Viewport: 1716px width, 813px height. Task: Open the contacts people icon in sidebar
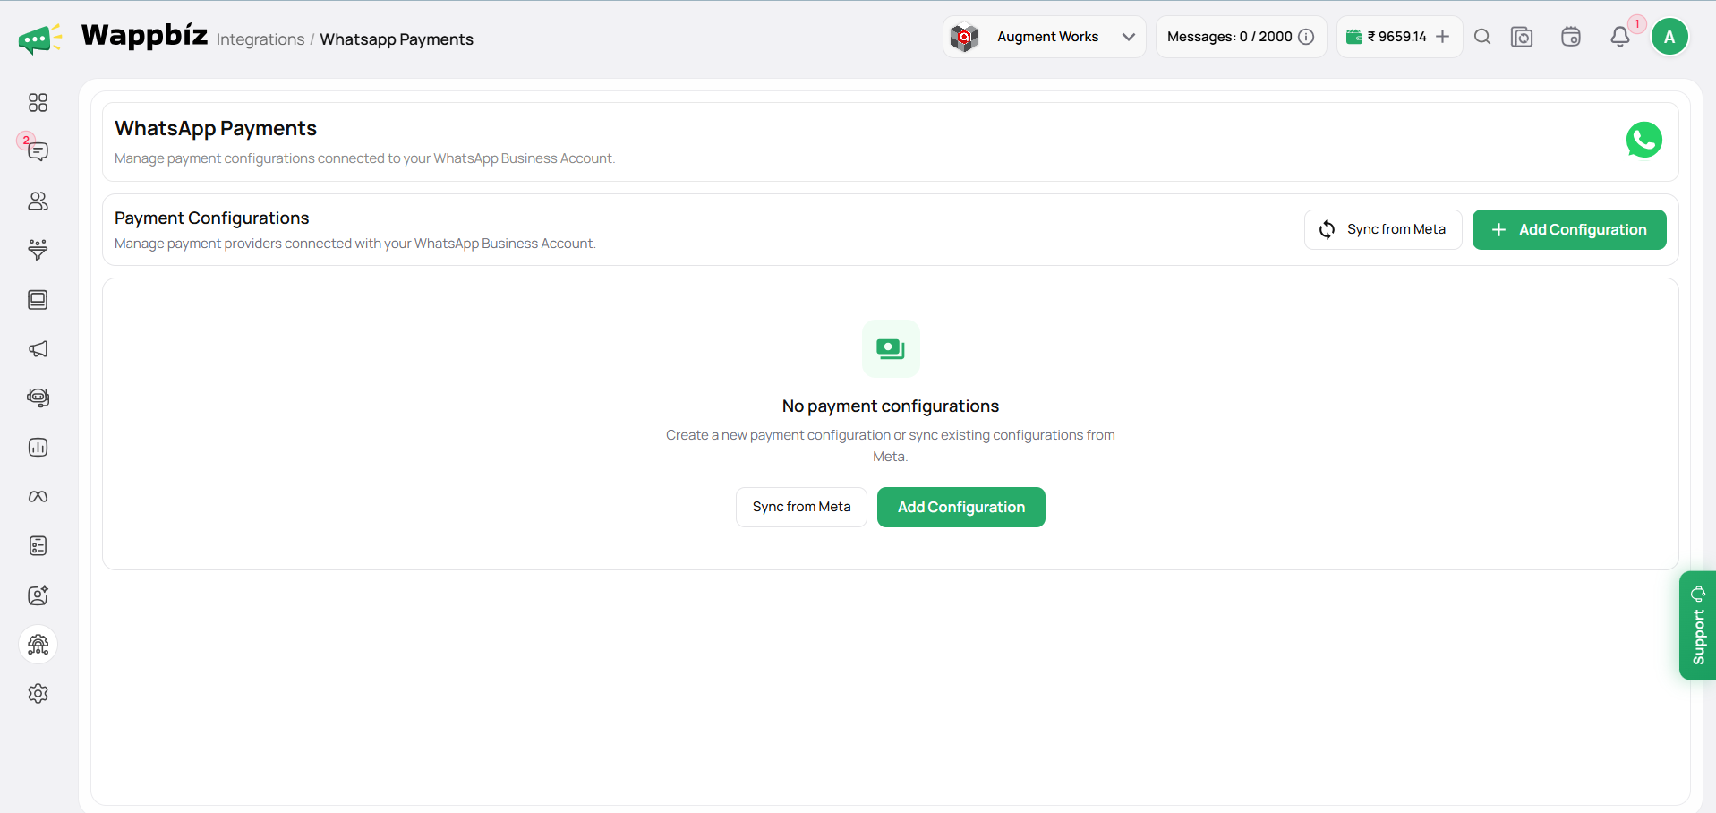(x=38, y=201)
